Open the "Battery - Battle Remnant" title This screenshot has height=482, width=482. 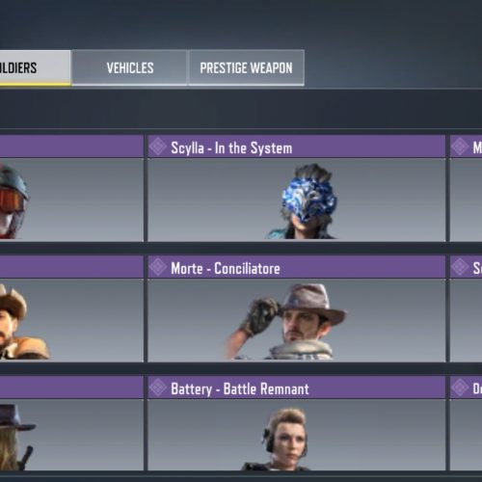[240, 388]
